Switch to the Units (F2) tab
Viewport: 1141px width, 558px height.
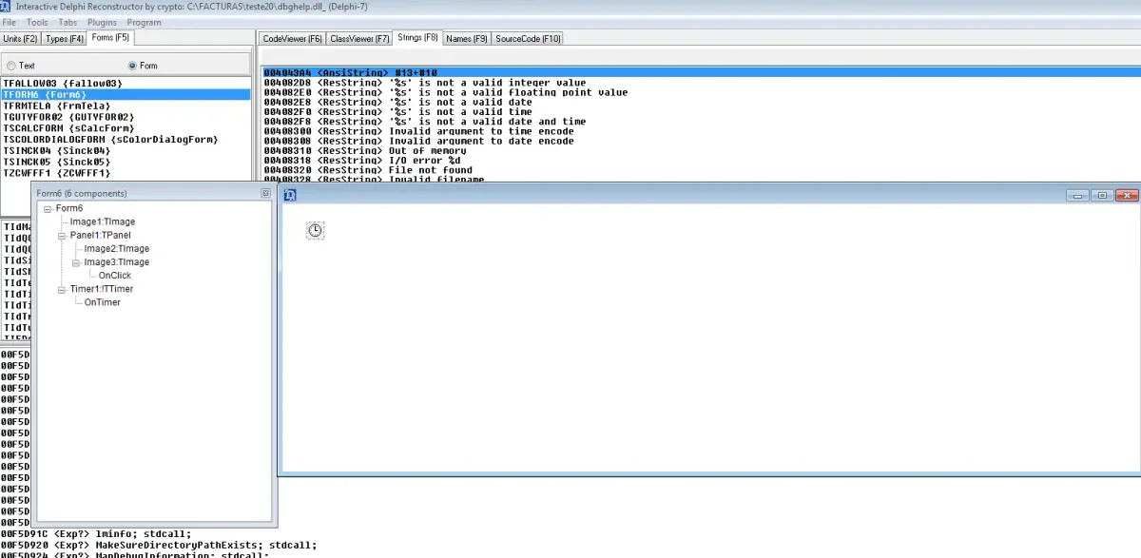pyautogui.click(x=20, y=39)
